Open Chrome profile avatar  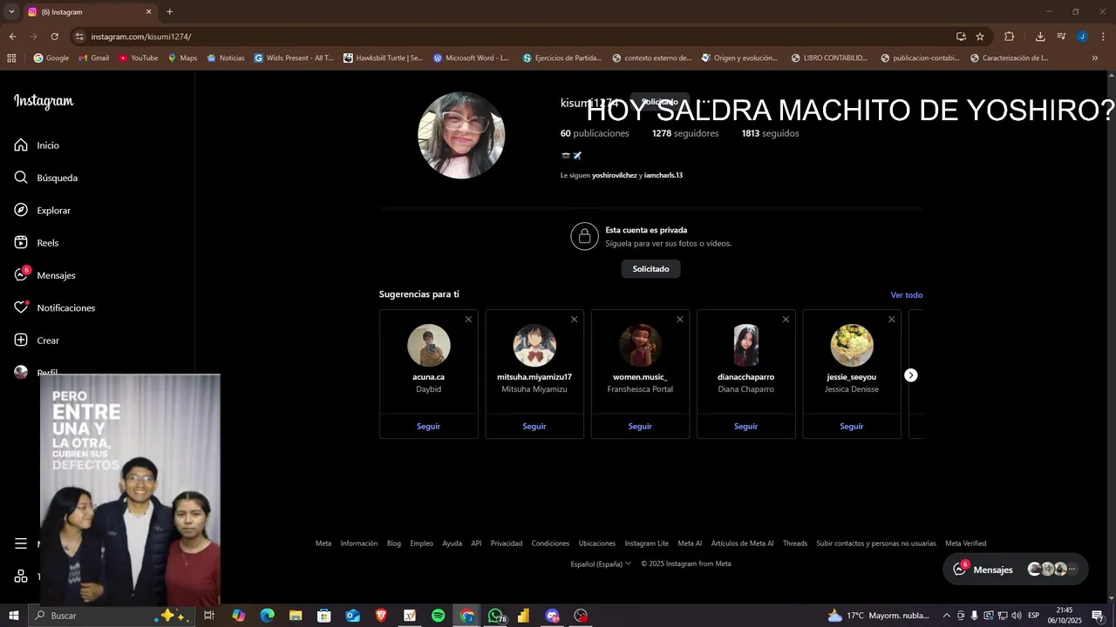(1082, 37)
